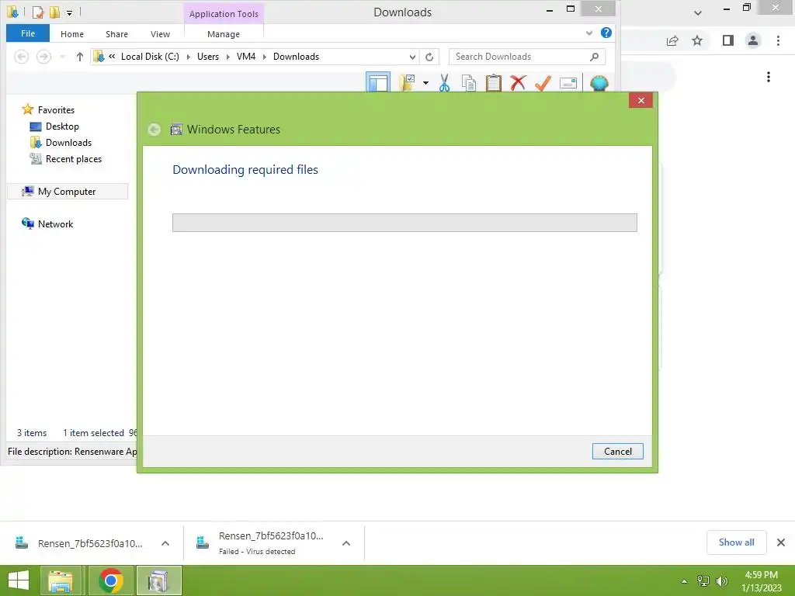Open File Explorer from the taskbar

coord(61,580)
